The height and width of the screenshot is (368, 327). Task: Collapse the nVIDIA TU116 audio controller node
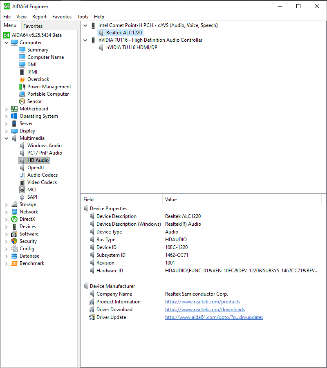[x=85, y=40]
